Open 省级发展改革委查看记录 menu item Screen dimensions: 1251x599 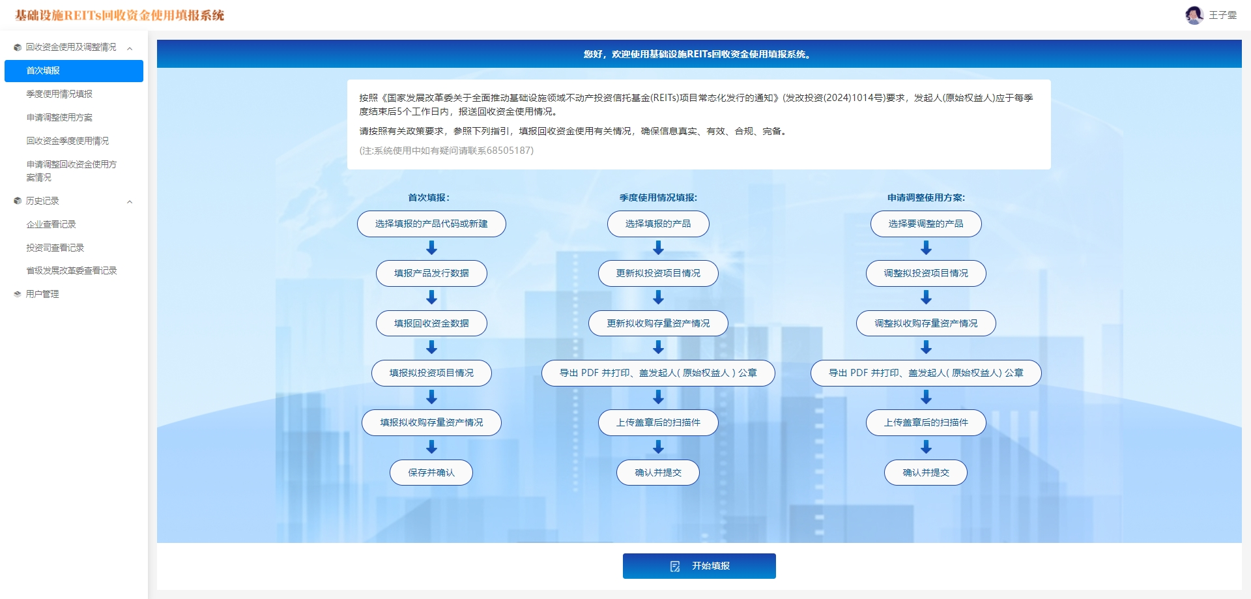click(x=72, y=270)
